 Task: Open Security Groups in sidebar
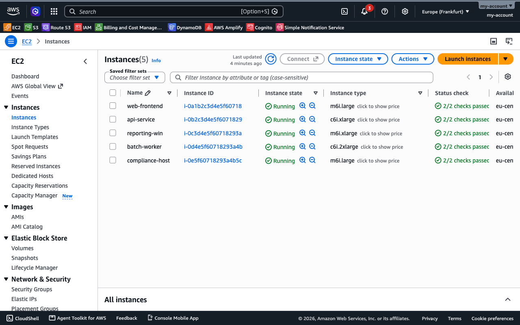(x=32, y=289)
